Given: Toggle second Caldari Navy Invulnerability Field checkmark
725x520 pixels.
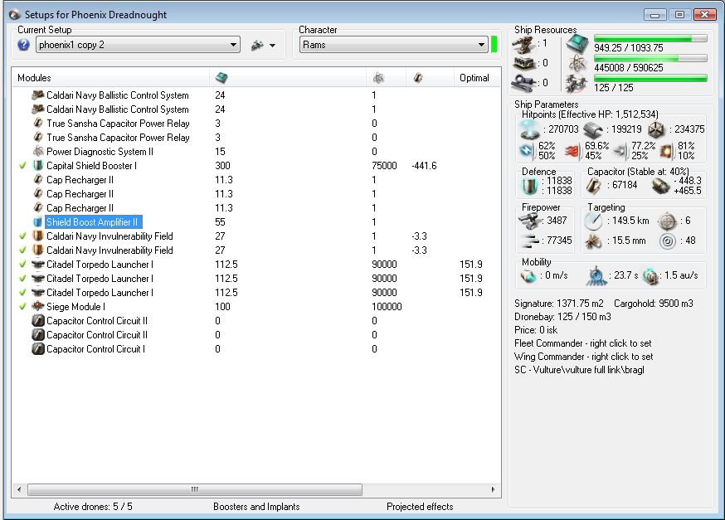Looking at the screenshot, I should pyautogui.click(x=22, y=250).
